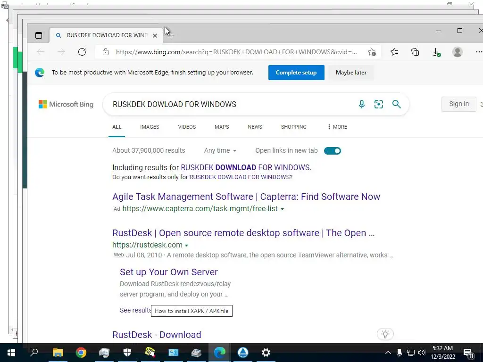
Task: Select the ALL results tab
Action: [x=117, y=127]
